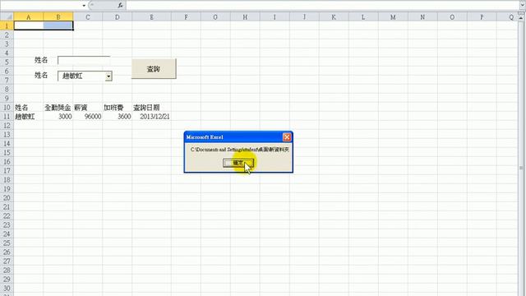Image resolution: width=526 pixels, height=296 pixels.
Task: Select column P header
Action: (x=482, y=16)
